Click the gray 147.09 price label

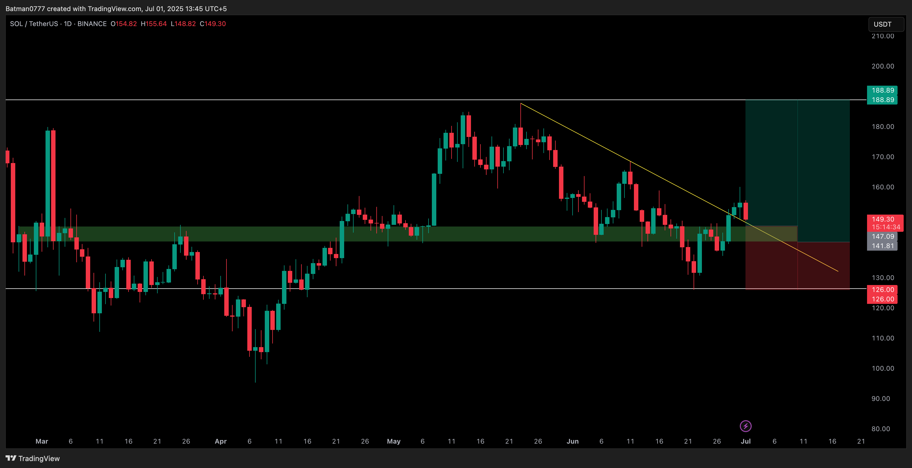[882, 236]
